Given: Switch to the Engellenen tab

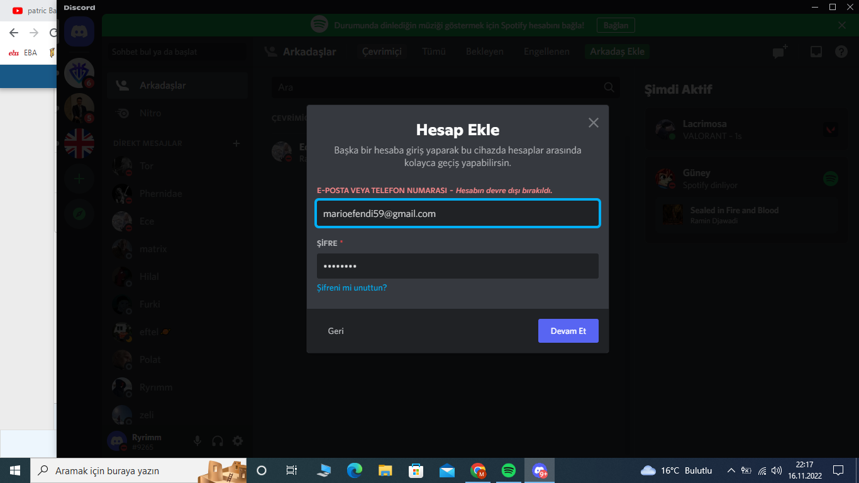Looking at the screenshot, I should pos(546,52).
